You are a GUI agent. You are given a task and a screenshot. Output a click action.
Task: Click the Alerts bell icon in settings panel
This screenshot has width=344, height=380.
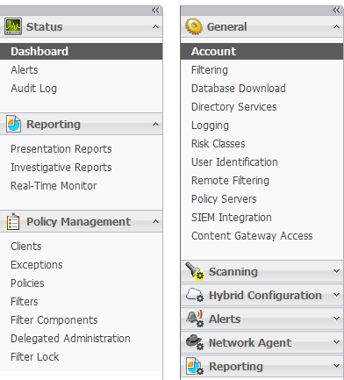click(x=195, y=319)
